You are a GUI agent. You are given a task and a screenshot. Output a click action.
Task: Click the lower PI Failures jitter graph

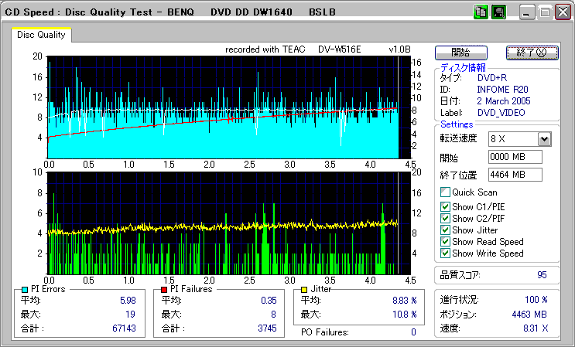[x=223, y=223]
